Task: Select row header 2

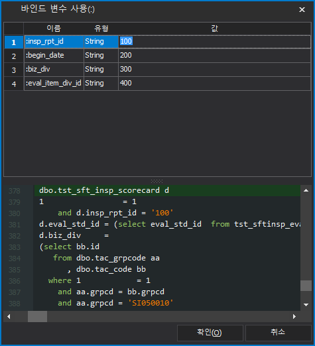Action: click(14, 56)
